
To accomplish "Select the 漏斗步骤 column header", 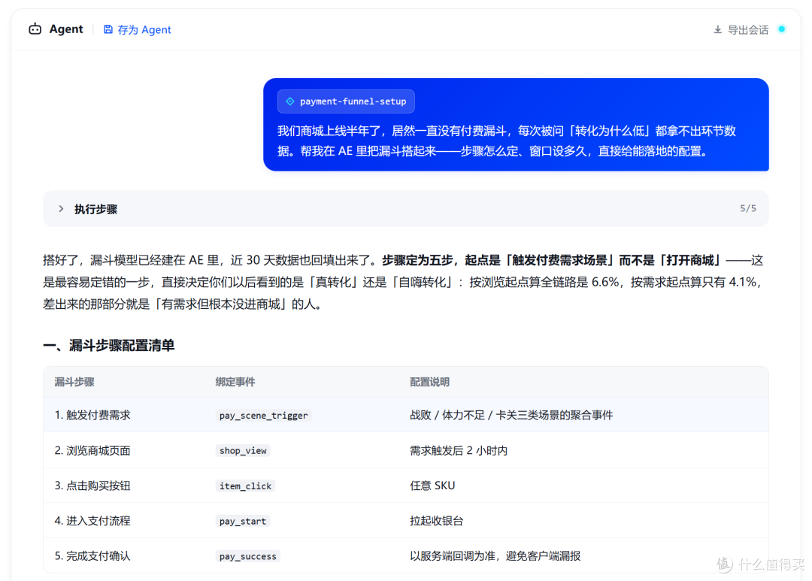I will 74,382.
